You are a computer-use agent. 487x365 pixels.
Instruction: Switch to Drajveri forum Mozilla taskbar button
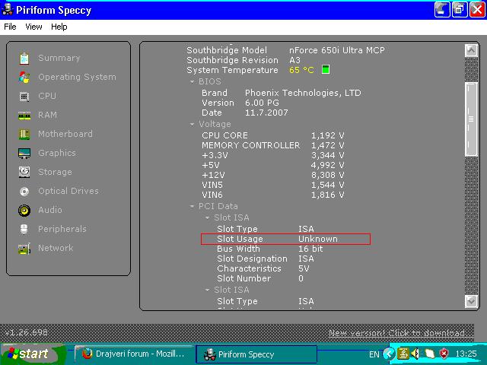point(134,354)
